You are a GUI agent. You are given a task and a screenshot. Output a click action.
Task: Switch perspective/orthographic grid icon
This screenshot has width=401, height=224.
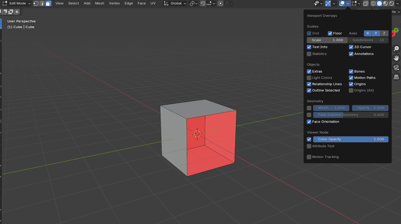pos(396,77)
